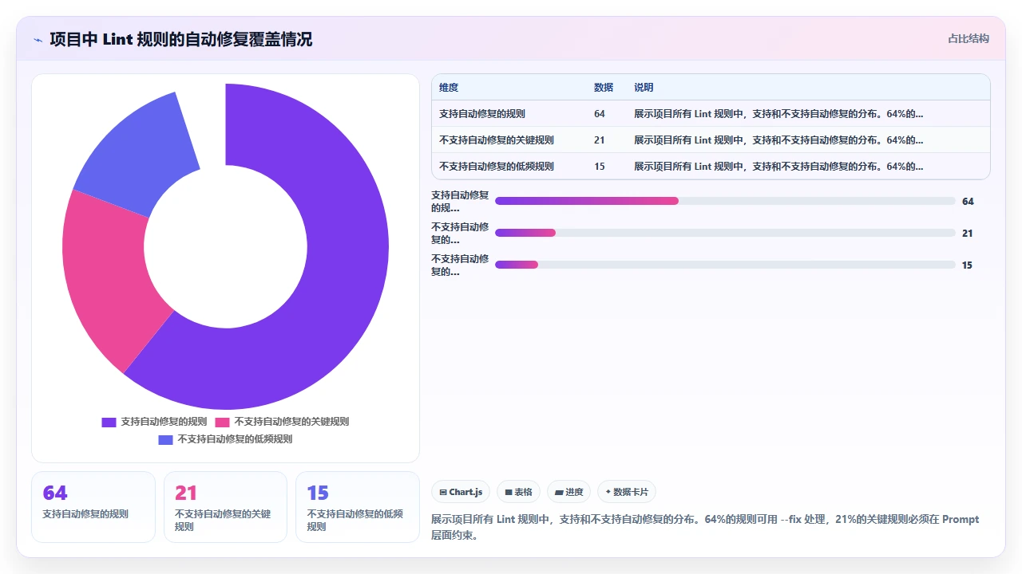Click the description paragraph below the tags

coord(706,527)
